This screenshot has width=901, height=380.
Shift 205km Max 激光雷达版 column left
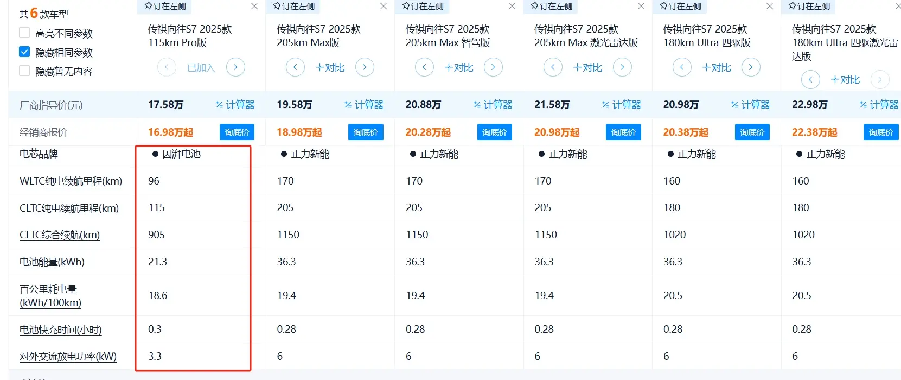(553, 67)
